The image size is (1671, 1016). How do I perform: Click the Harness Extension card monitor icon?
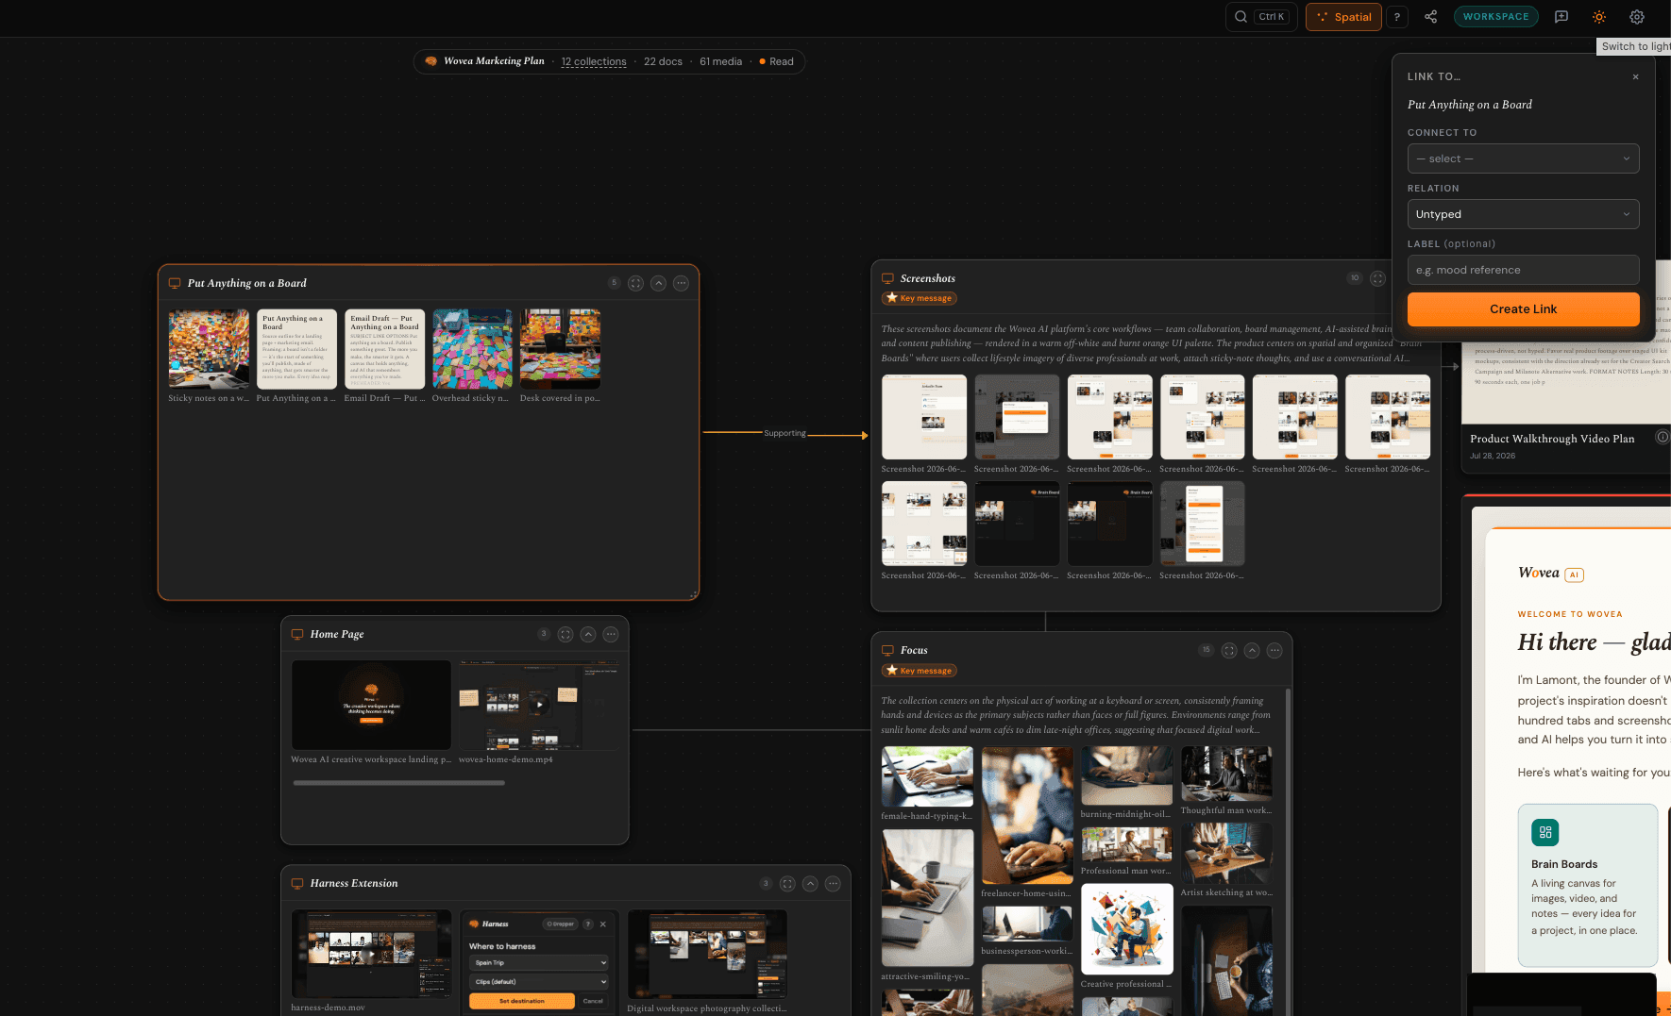[x=297, y=884]
